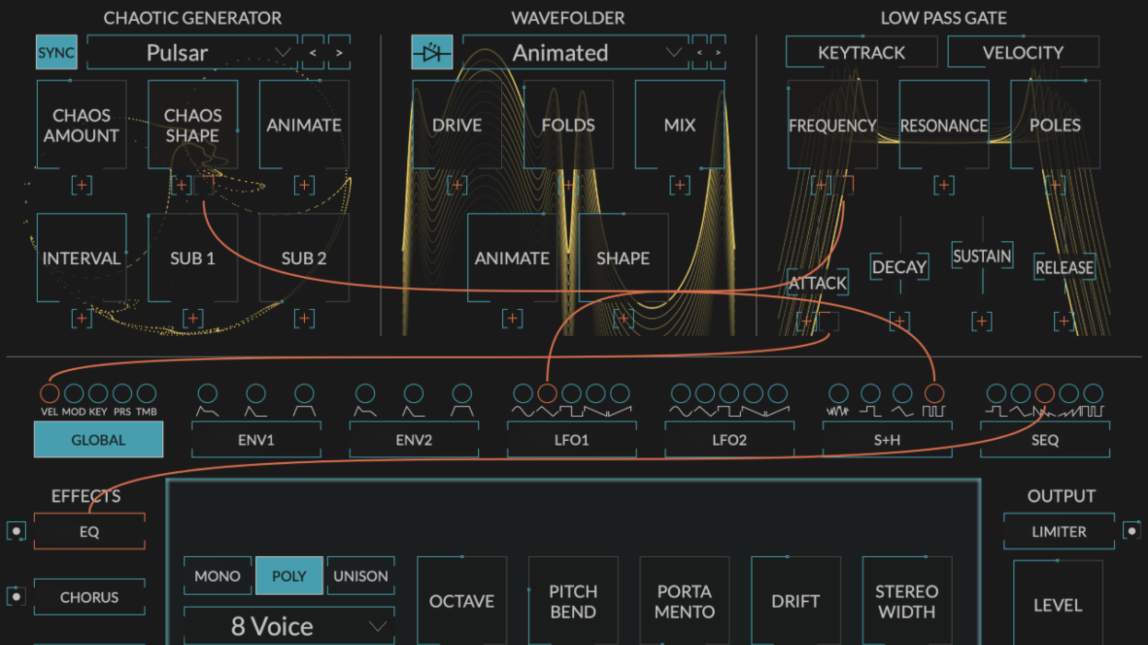
Task: Select the TMB modulation source circle
Action: tap(146, 393)
